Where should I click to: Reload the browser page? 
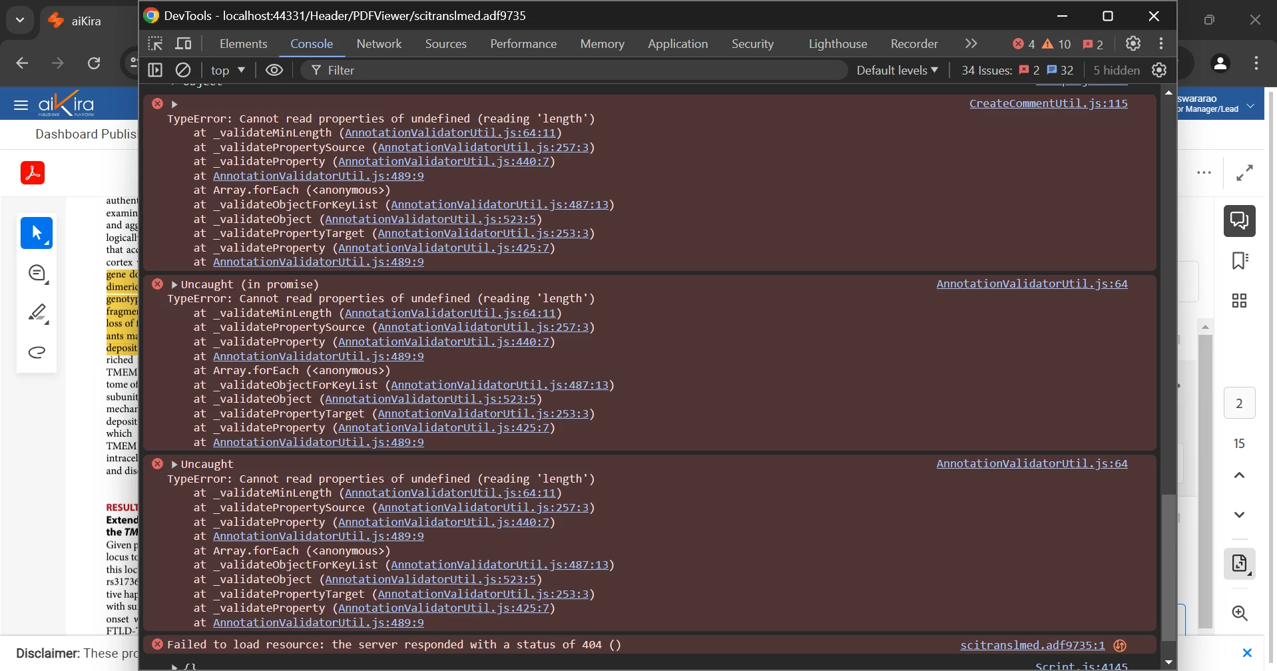click(x=94, y=63)
